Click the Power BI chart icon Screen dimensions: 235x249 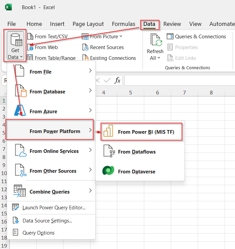108,131
